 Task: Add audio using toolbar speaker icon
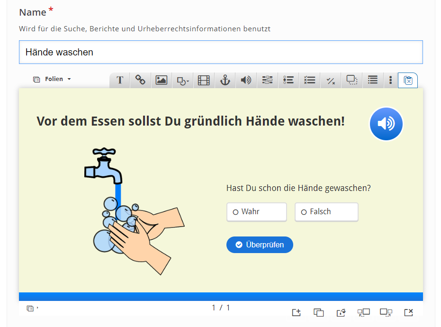(x=246, y=80)
